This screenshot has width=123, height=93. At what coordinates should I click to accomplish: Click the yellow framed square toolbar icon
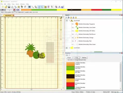45,7
